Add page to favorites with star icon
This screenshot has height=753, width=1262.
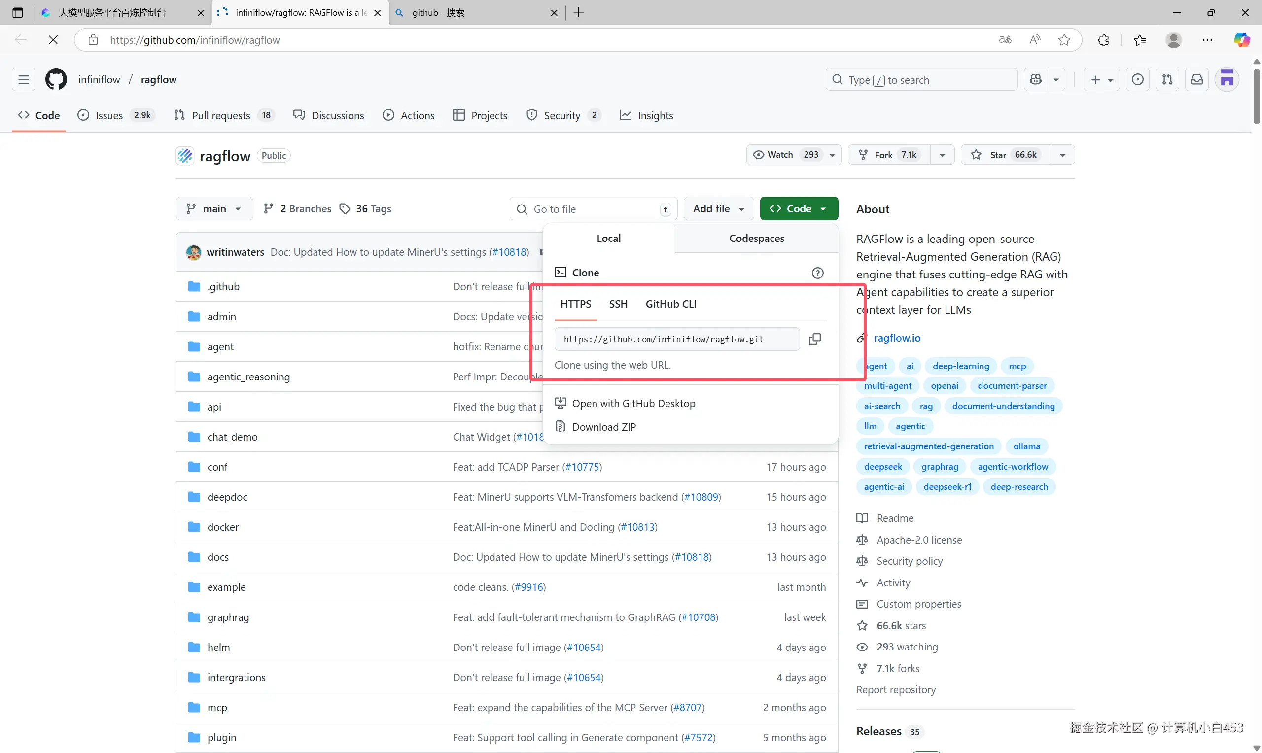pyautogui.click(x=1064, y=40)
